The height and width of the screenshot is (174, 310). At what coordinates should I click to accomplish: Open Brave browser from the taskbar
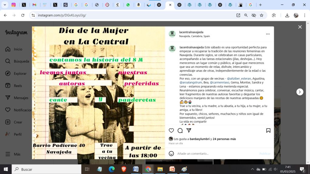(124, 169)
